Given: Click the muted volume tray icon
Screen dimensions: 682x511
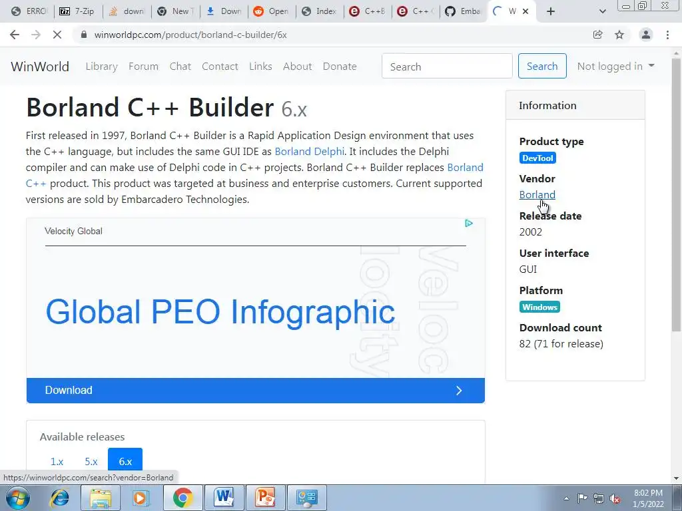Looking at the screenshot, I should pyautogui.click(x=615, y=498).
